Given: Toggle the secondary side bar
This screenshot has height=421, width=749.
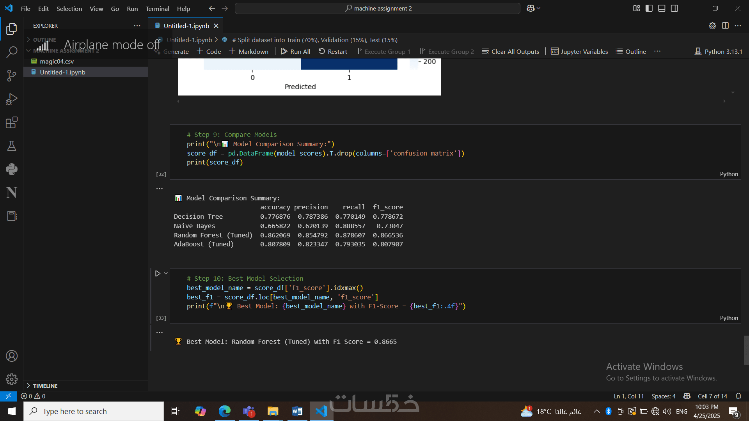Looking at the screenshot, I should tap(674, 8).
